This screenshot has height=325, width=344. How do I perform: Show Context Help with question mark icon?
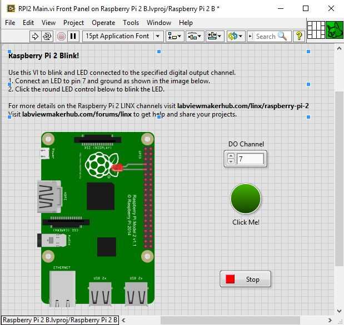click(x=299, y=36)
